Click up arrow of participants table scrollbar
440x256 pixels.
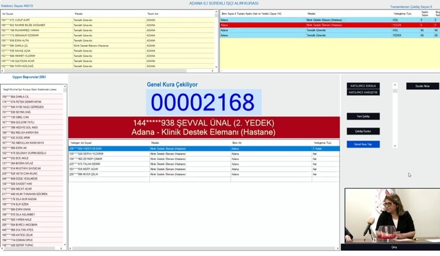pos(216,12)
